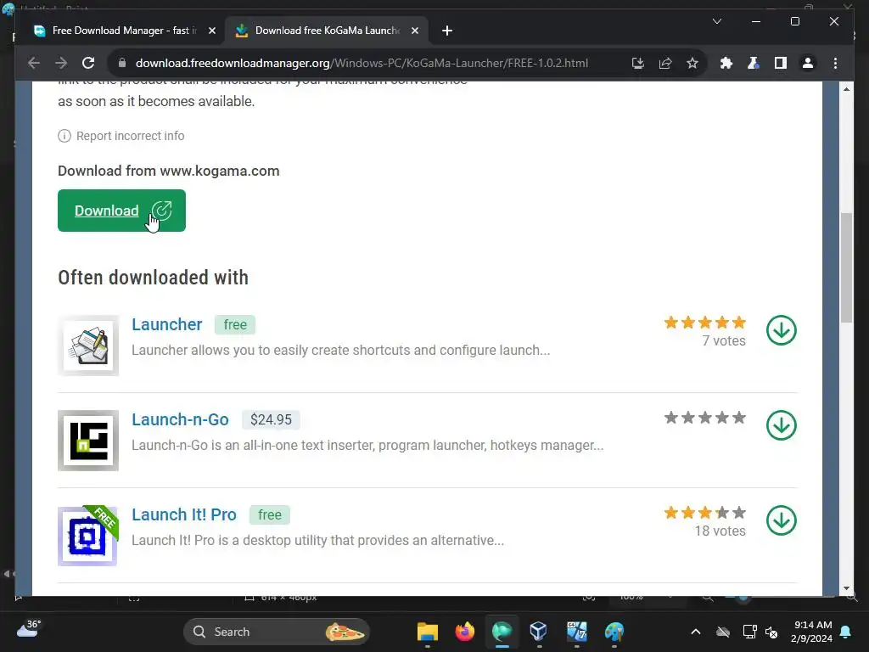The height and width of the screenshot is (652, 869).
Task: Open the profile avatar menu
Action: (808, 63)
